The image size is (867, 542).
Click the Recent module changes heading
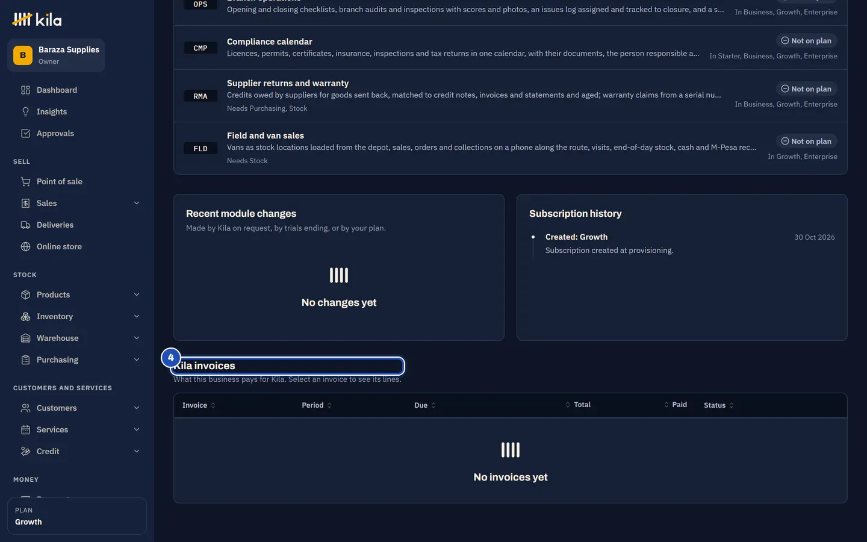pyautogui.click(x=241, y=214)
